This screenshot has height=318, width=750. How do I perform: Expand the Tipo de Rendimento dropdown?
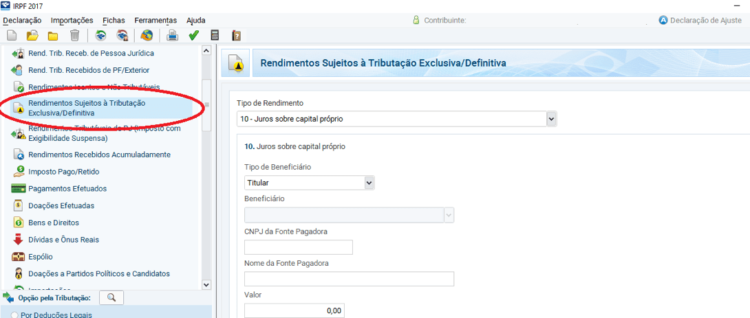tap(550, 120)
